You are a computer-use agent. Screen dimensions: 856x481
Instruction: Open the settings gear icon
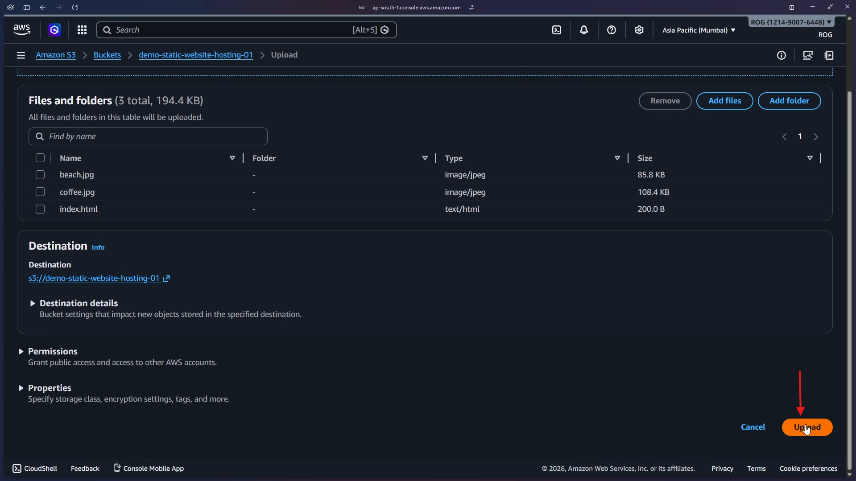click(x=639, y=30)
